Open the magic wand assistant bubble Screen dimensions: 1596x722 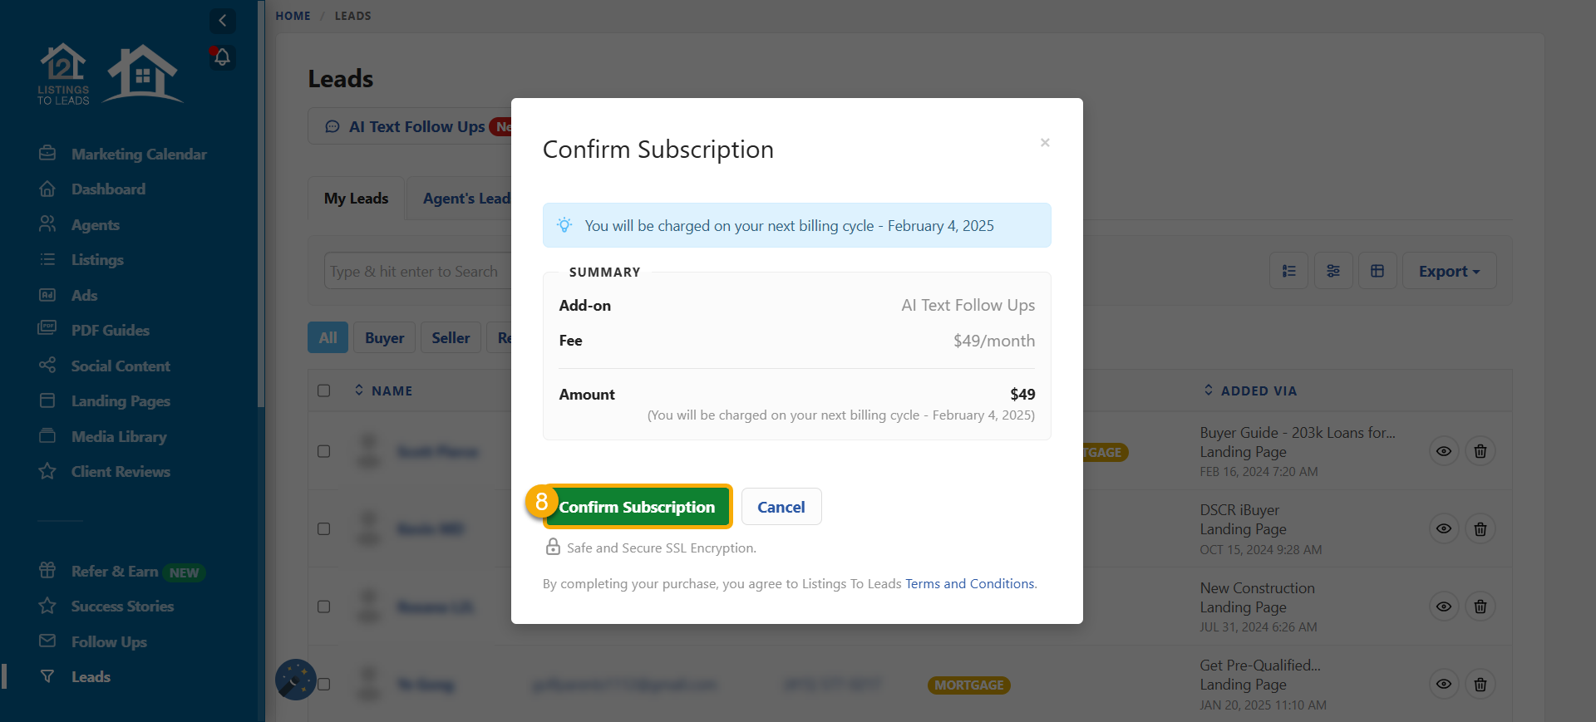pos(295,680)
